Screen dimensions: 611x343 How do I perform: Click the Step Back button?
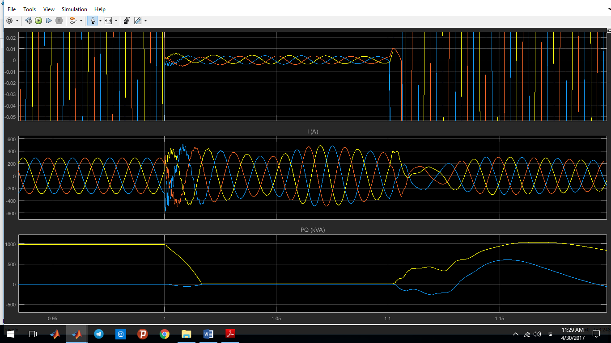click(29, 21)
